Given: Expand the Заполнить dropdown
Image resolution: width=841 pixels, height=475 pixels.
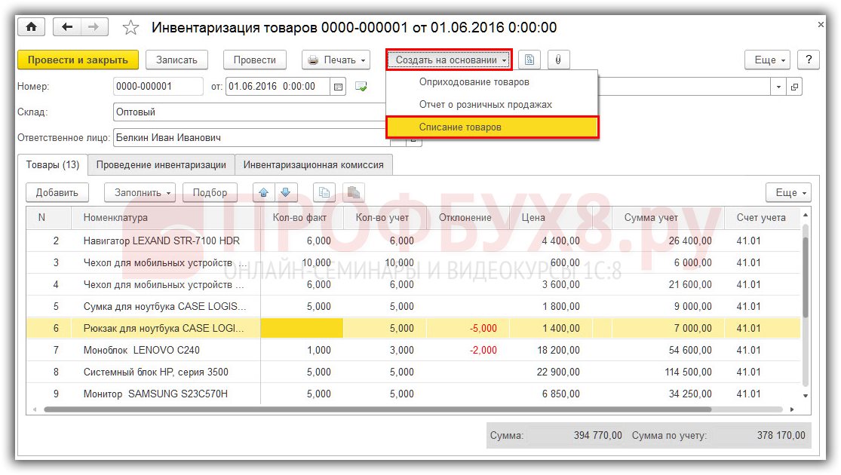Looking at the screenshot, I should point(140,192).
